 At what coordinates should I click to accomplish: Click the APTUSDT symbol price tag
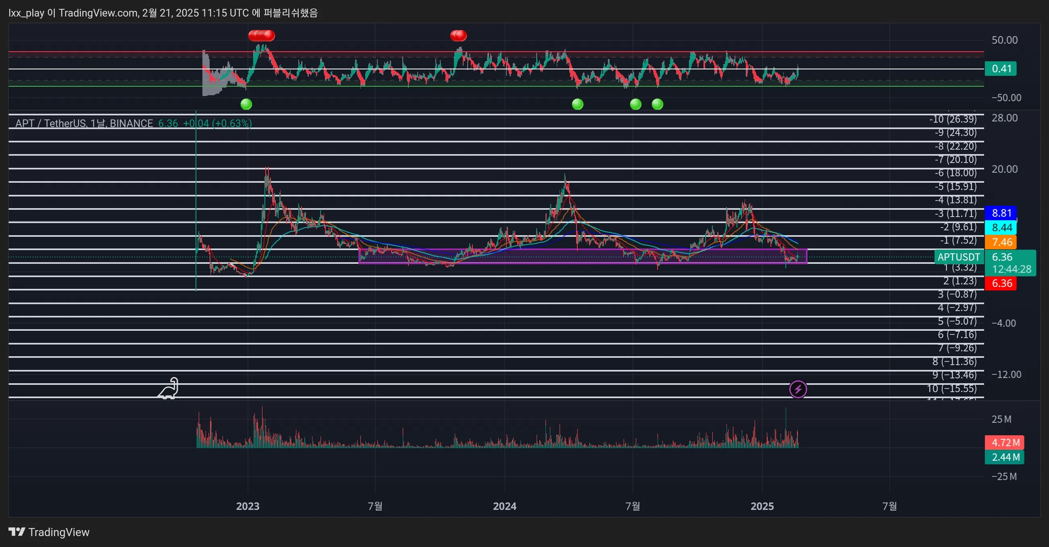(959, 257)
